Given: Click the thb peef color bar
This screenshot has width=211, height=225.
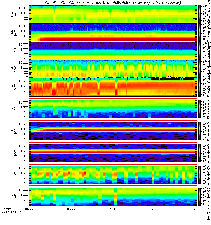Looking at the screenshot, I should (199, 32).
